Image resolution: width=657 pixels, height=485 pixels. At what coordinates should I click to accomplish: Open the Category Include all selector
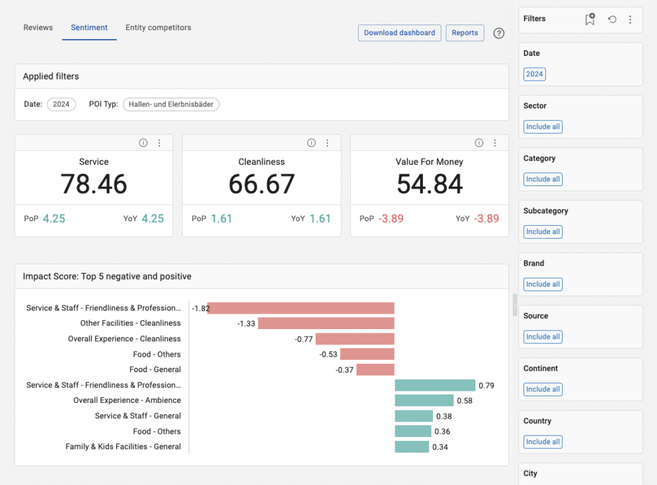tap(542, 179)
